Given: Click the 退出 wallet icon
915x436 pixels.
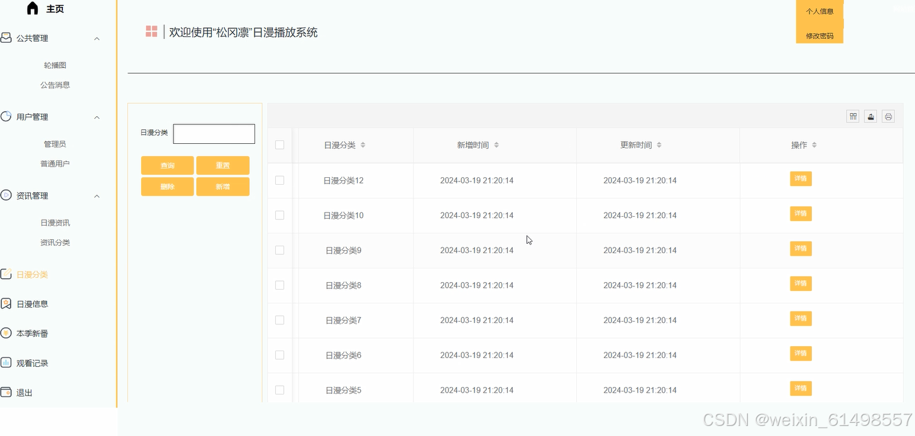Looking at the screenshot, I should click(x=6, y=393).
